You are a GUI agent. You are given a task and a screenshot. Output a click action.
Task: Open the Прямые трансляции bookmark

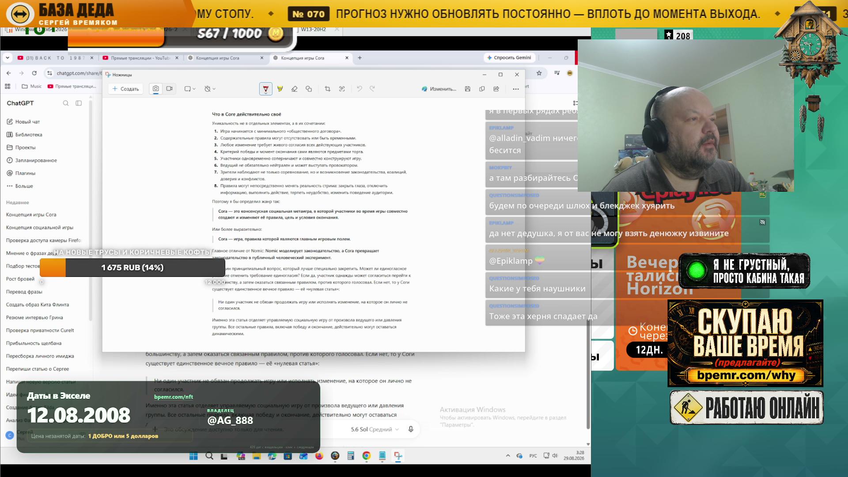[72, 86]
